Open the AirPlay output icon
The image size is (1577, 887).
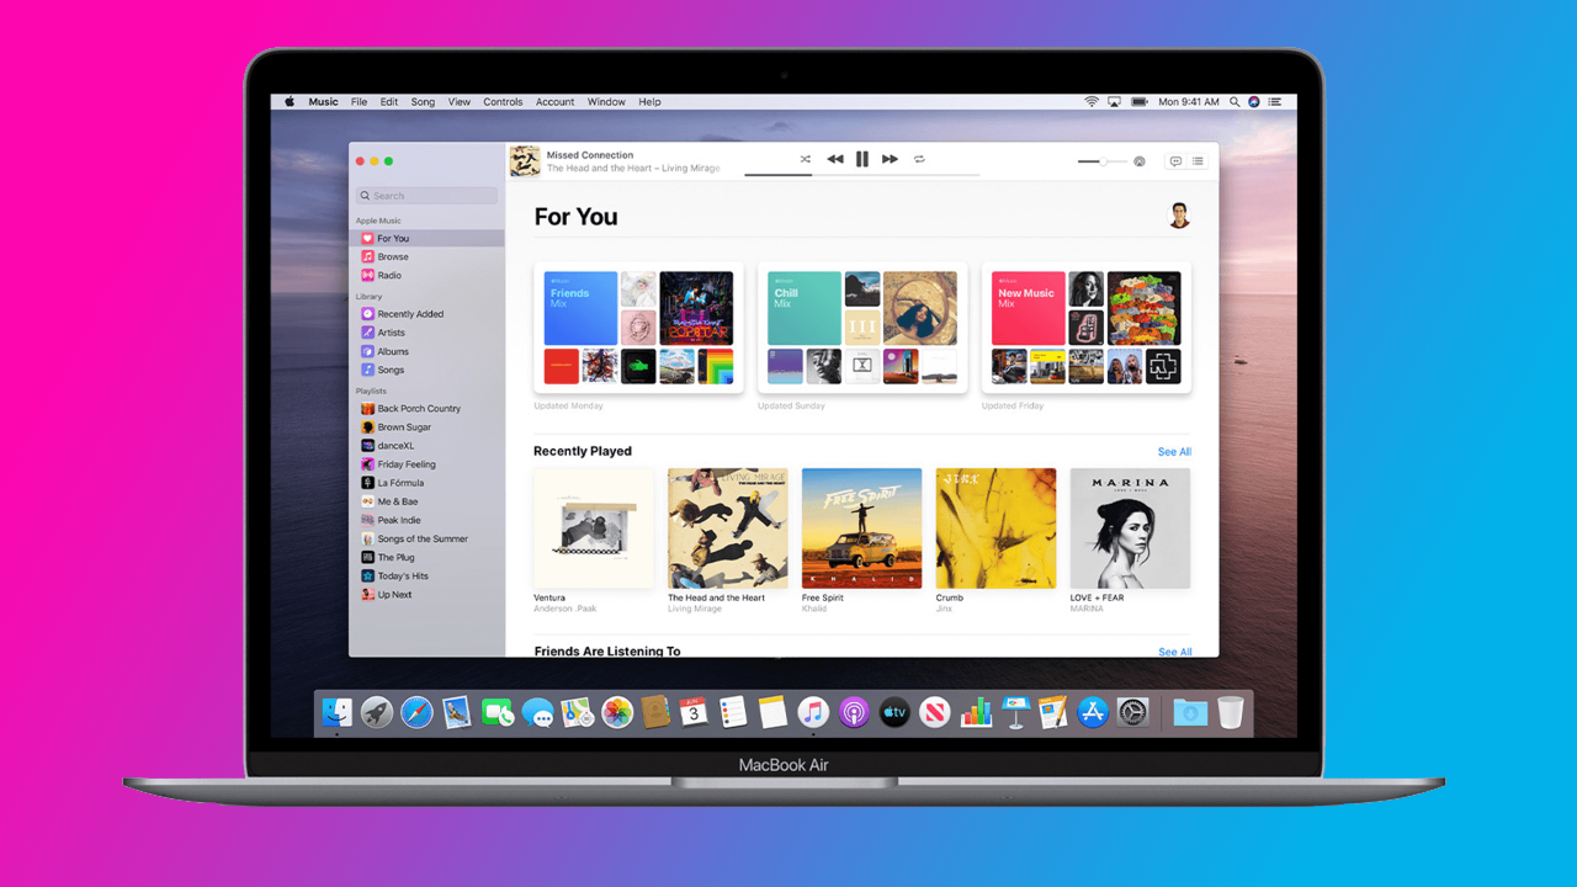1139,161
